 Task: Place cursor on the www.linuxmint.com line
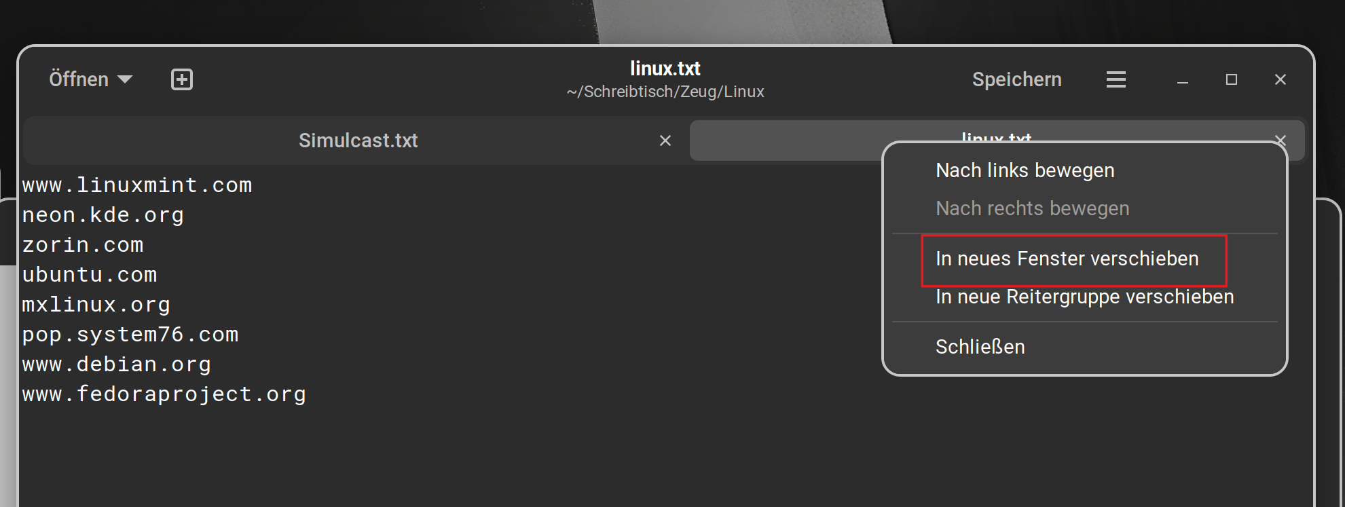(x=137, y=185)
